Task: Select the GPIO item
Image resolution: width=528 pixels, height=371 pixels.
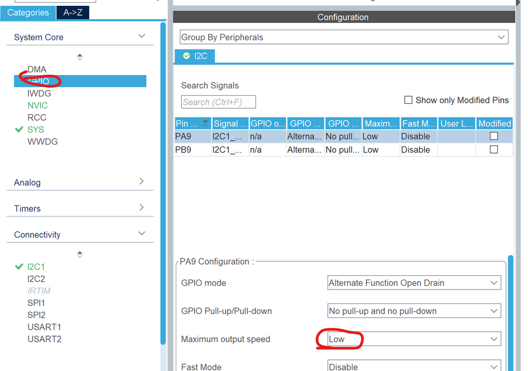Action: tap(80, 81)
